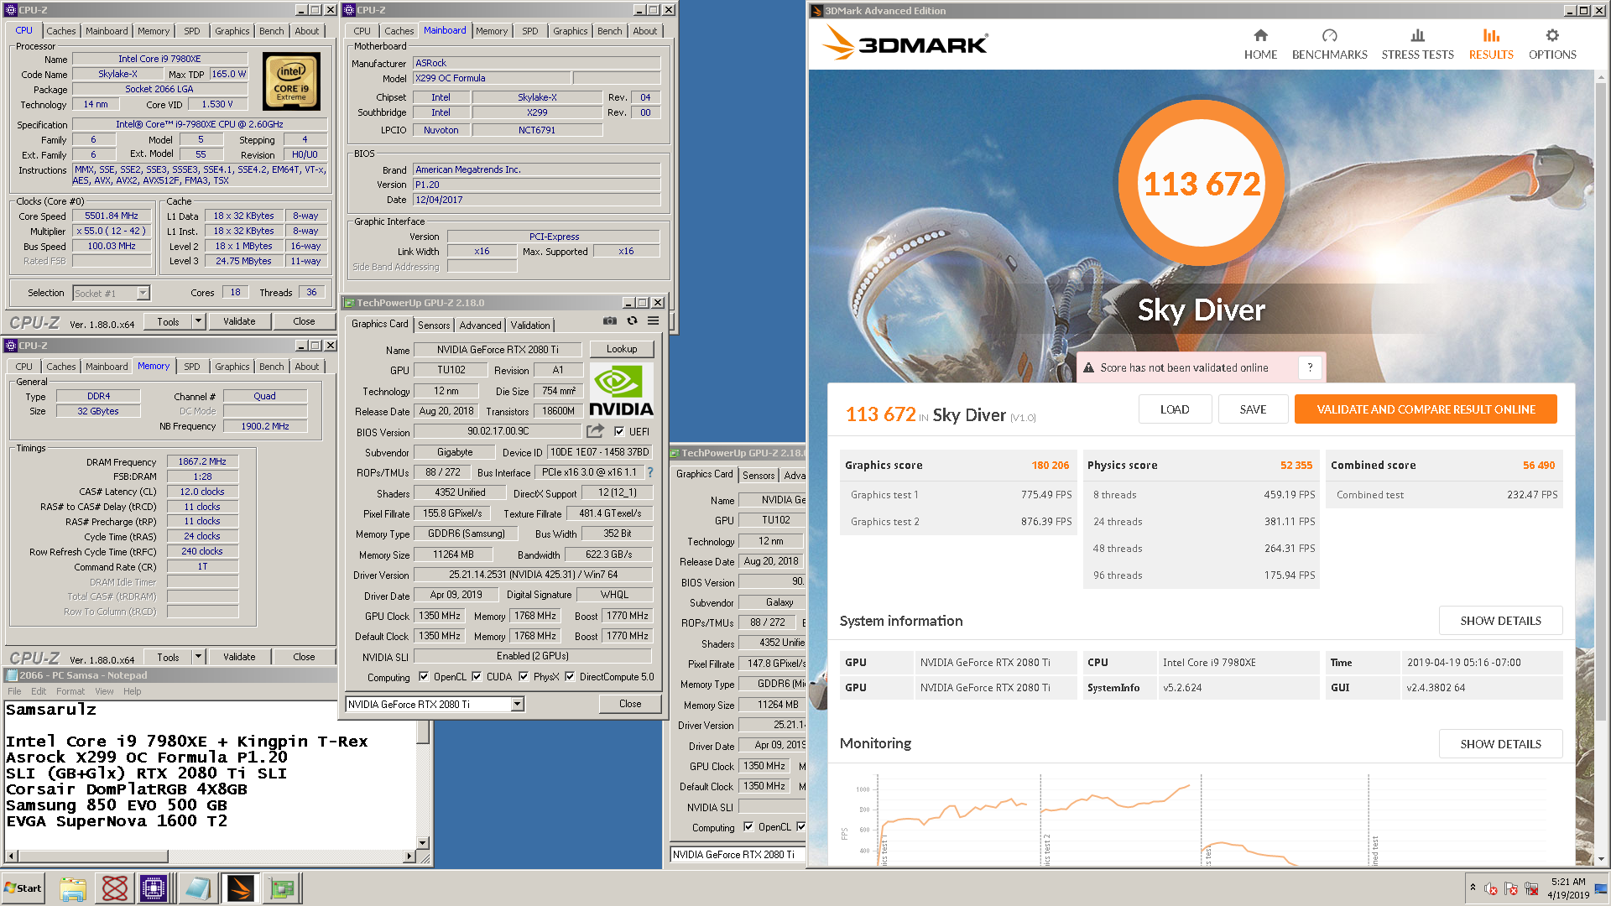Click the question mark beside score validation warning
Image resolution: width=1611 pixels, height=906 pixels.
click(1310, 367)
